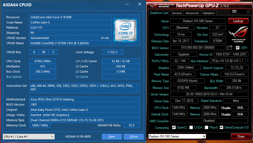The width and height of the screenshot is (253, 143).
Task: Click Release Date value Apr 18, 2017
Action: tap(181, 41)
